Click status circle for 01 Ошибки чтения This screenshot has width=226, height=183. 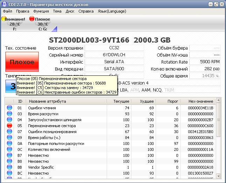pyautogui.click(x=9, y=108)
